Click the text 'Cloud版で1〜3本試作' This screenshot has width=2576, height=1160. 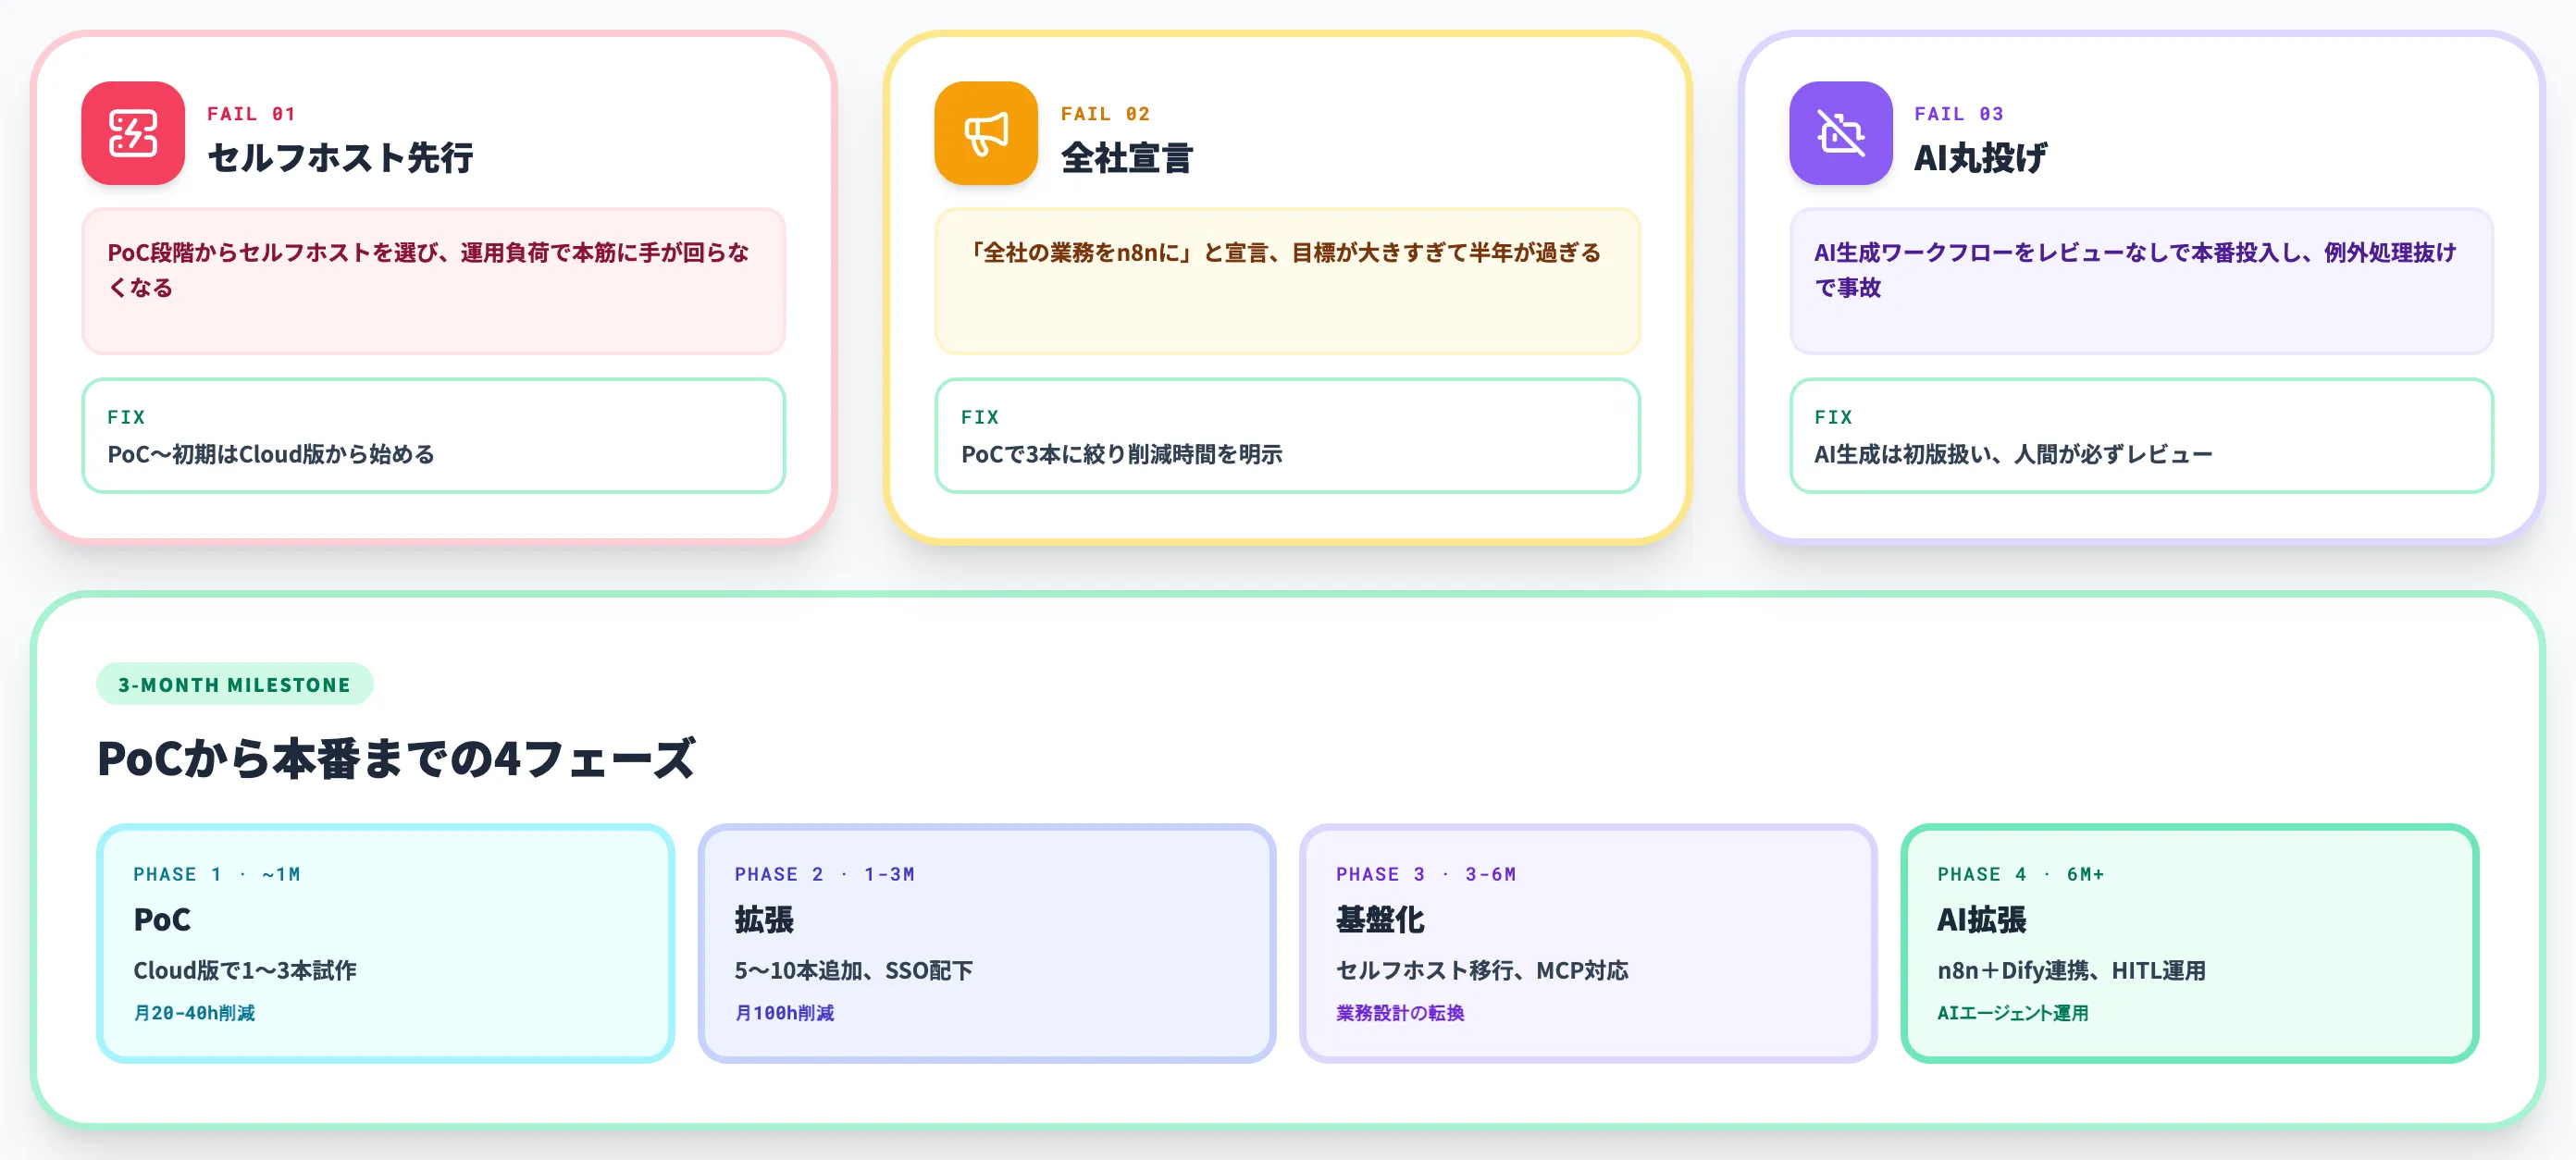245,970
